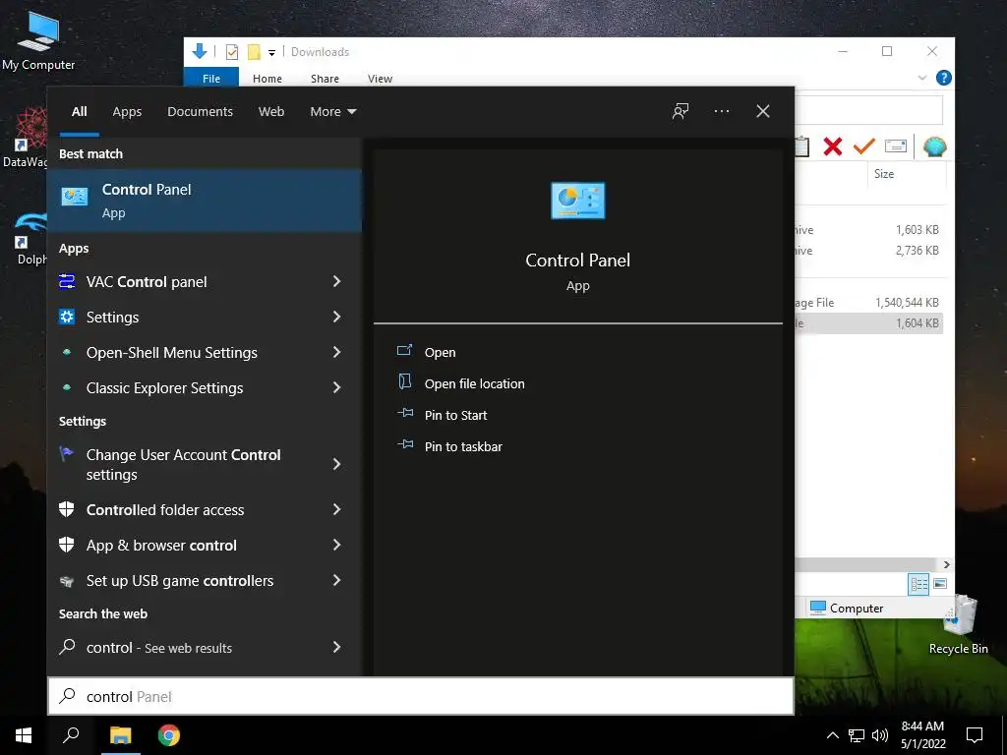Expand Controlled folder access result arrow
This screenshot has height=755, width=1007.
pos(336,509)
